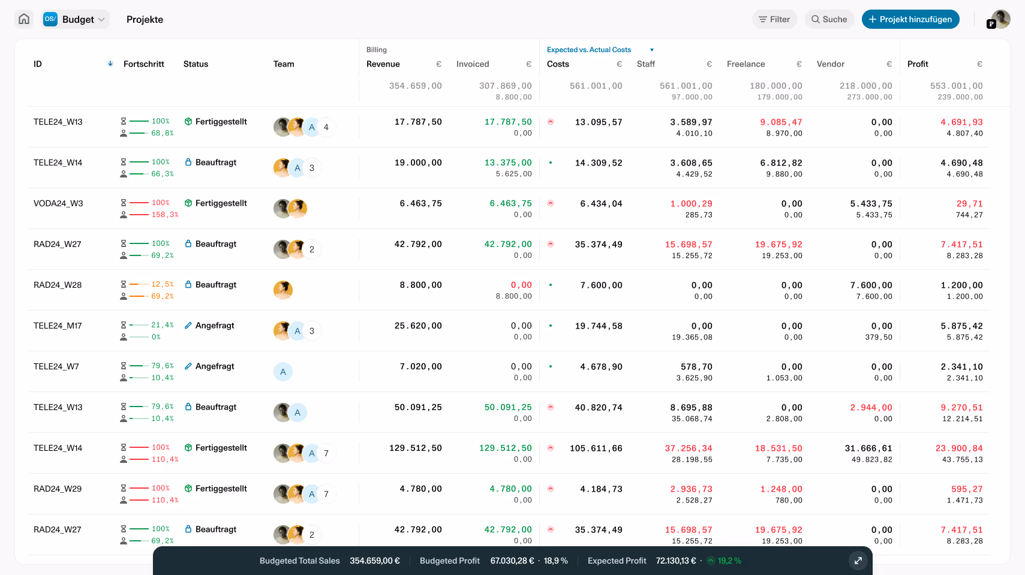Open the user profile avatar

pos(1000,19)
